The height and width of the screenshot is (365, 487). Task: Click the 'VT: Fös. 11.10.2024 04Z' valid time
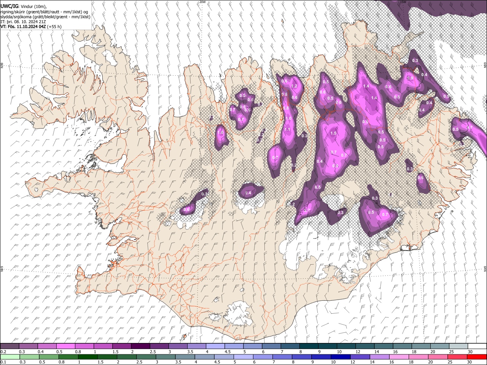coord(23,27)
